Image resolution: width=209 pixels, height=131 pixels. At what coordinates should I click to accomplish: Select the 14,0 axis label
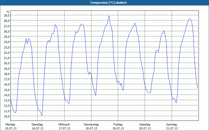click(x=7, y=95)
